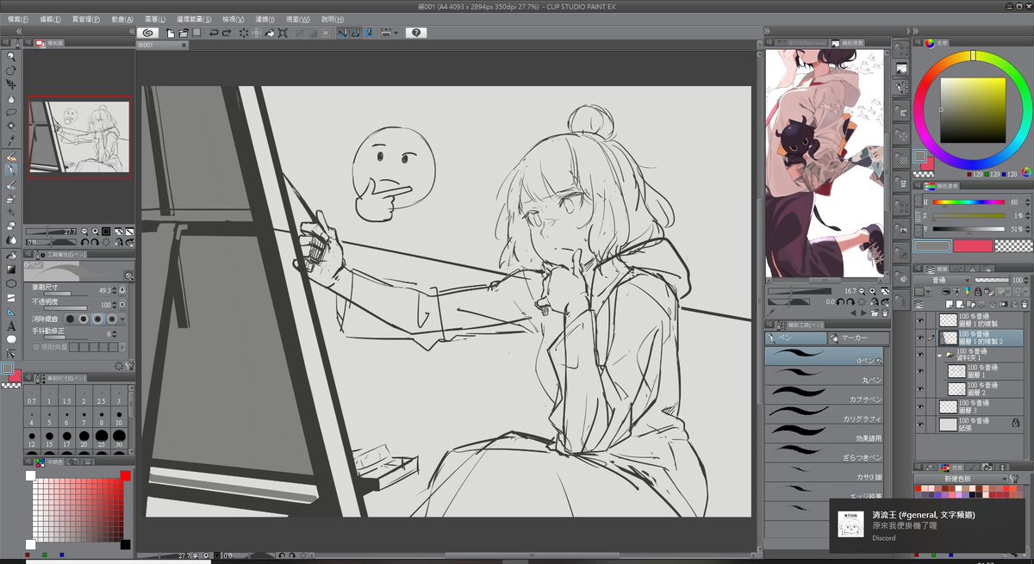This screenshot has width=1034, height=564.
Task: Toggle visibility of 圖層 3 layer
Action: pyautogui.click(x=920, y=406)
